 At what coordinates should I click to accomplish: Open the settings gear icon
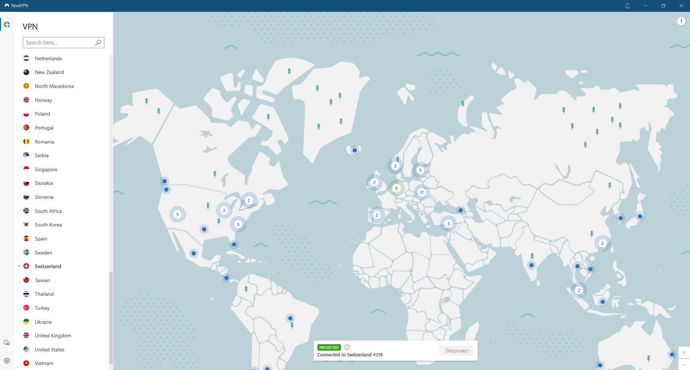coord(7,361)
